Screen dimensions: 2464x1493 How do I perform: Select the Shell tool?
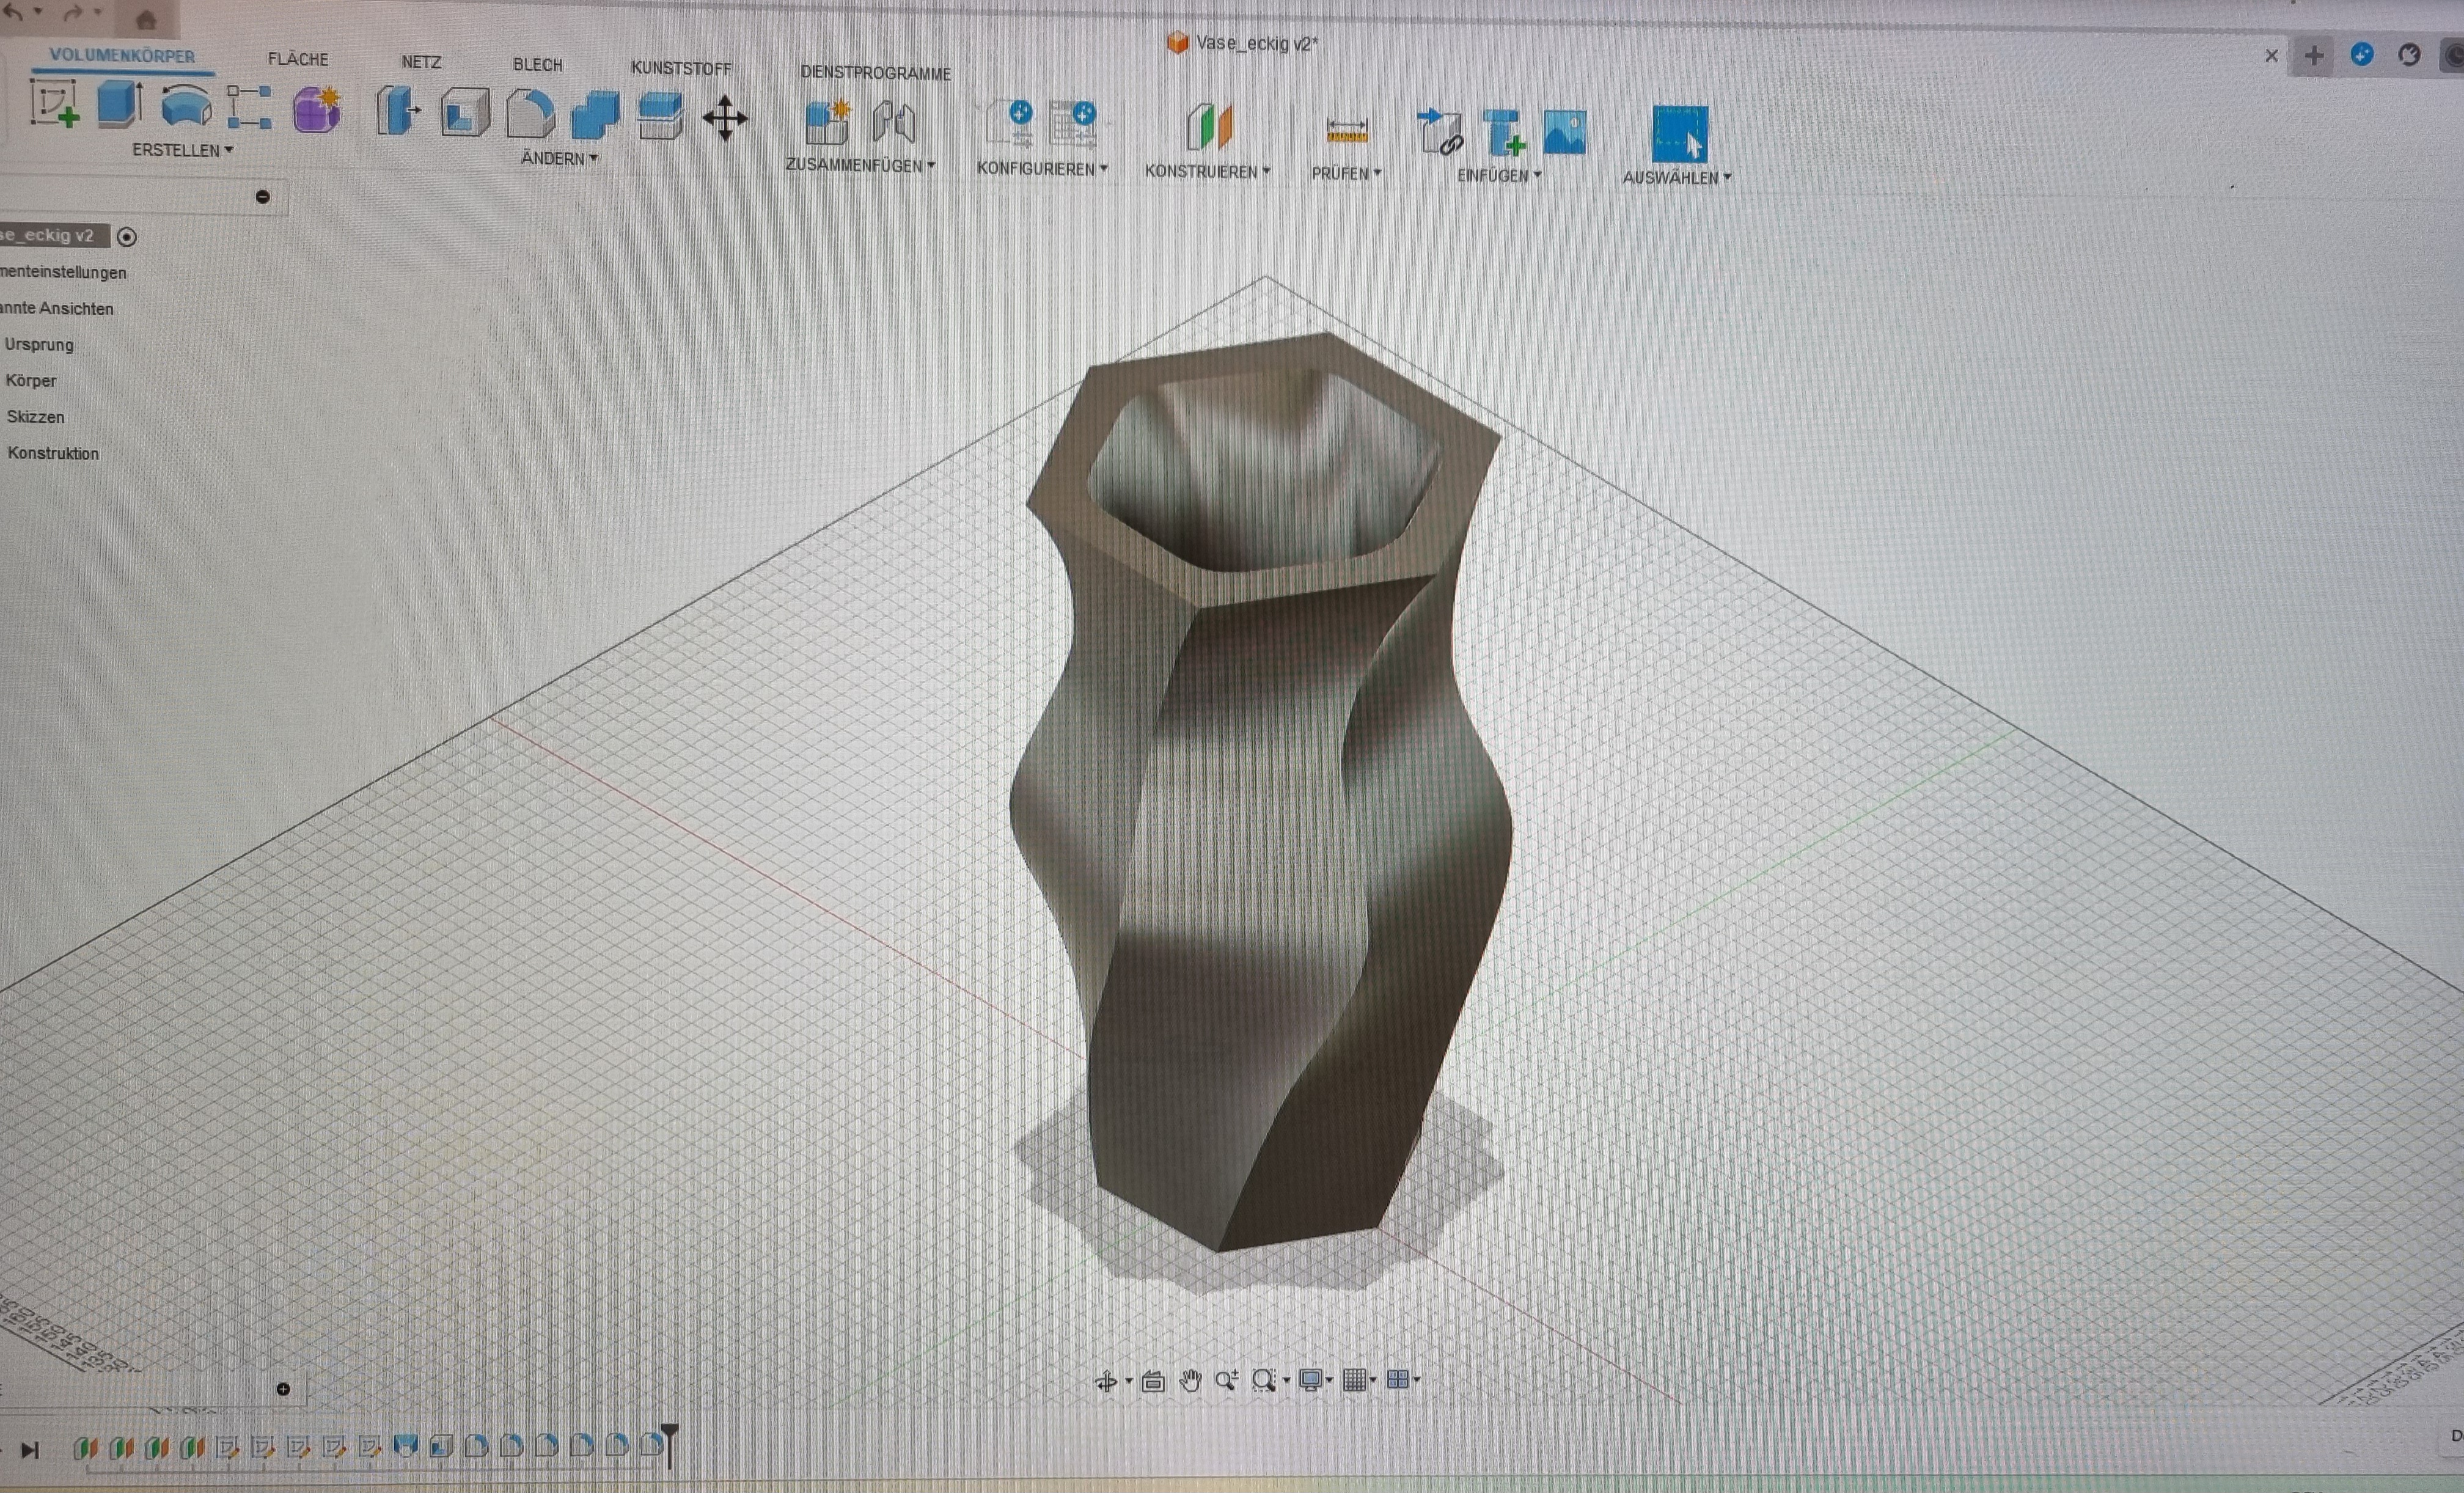[465, 112]
